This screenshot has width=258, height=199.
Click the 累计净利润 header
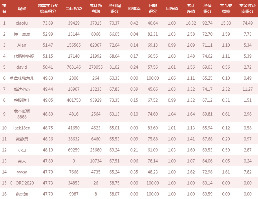[x=96, y=8]
